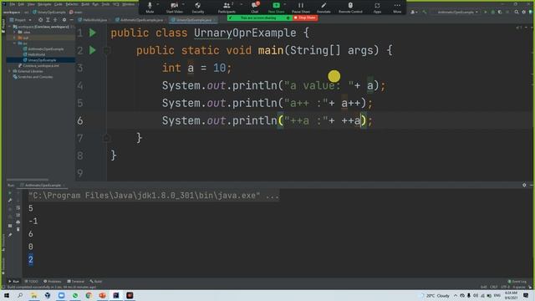Expand the out folder in Project tree
This screenshot has width=535, height=301.
pos(14,38)
